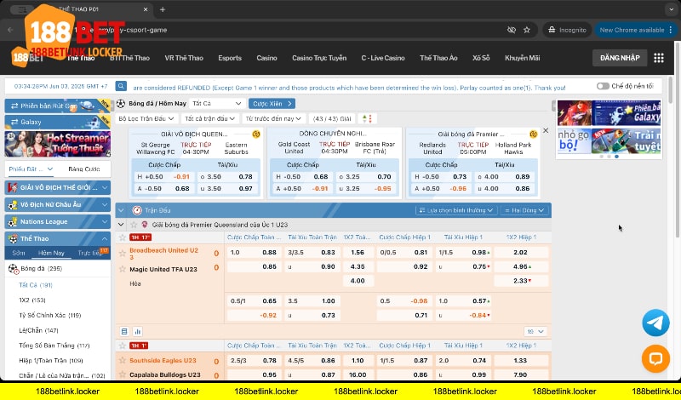
Task: Click the football icon beside Bóng đá (295)
Action: [13, 268]
